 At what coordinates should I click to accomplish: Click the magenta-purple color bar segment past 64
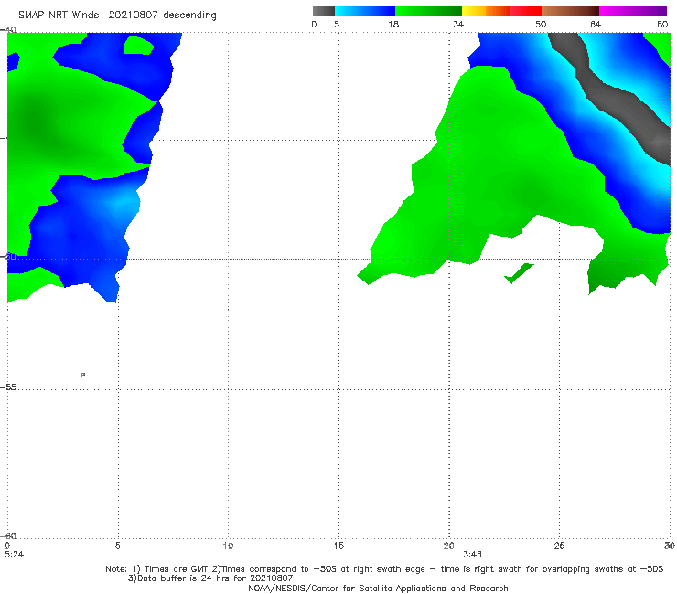[633, 11]
